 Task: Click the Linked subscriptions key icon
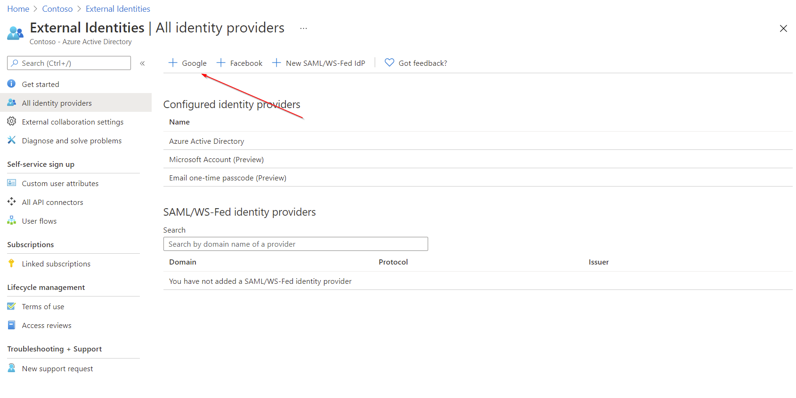tap(11, 263)
